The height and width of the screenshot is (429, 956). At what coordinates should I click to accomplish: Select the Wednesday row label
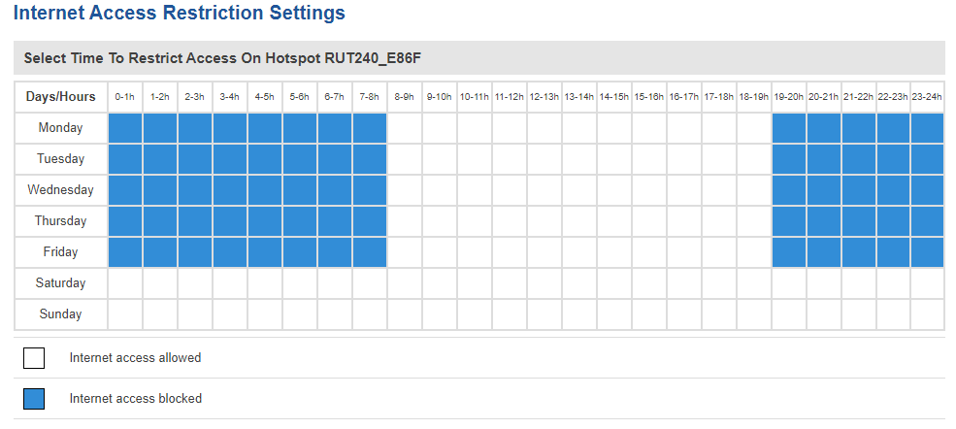coord(60,190)
